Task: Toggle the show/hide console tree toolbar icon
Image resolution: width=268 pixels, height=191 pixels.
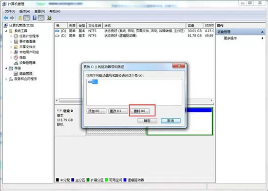Action: click(x=27, y=17)
